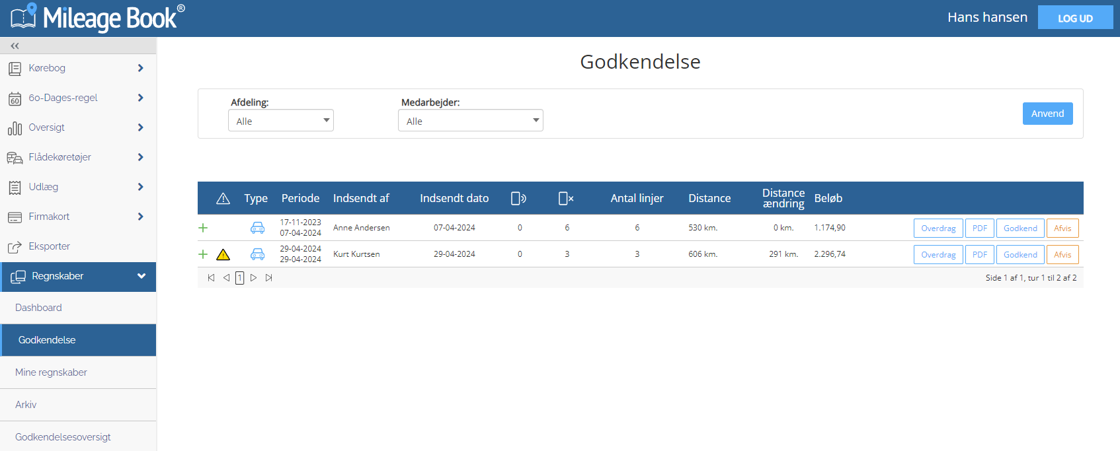Click Afvis for Anne Andersen
The height and width of the screenshot is (451, 1120).
tap(1062, 228)
